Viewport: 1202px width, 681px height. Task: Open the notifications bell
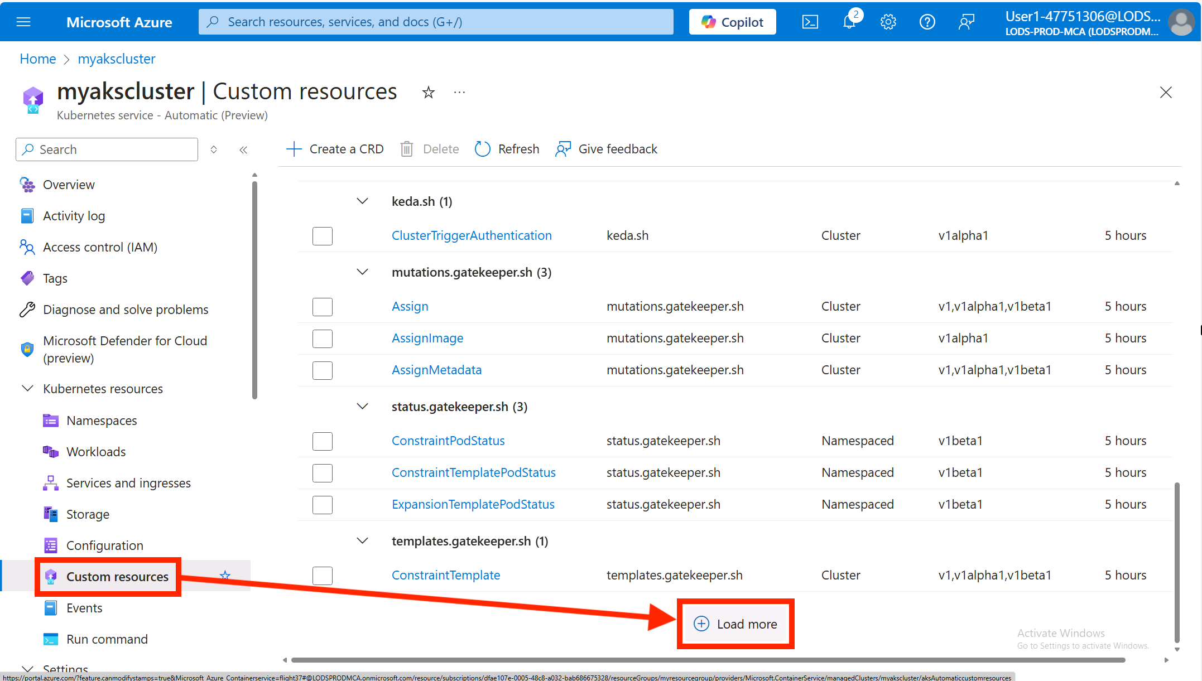pyautogui.click(x=849, y=22)
